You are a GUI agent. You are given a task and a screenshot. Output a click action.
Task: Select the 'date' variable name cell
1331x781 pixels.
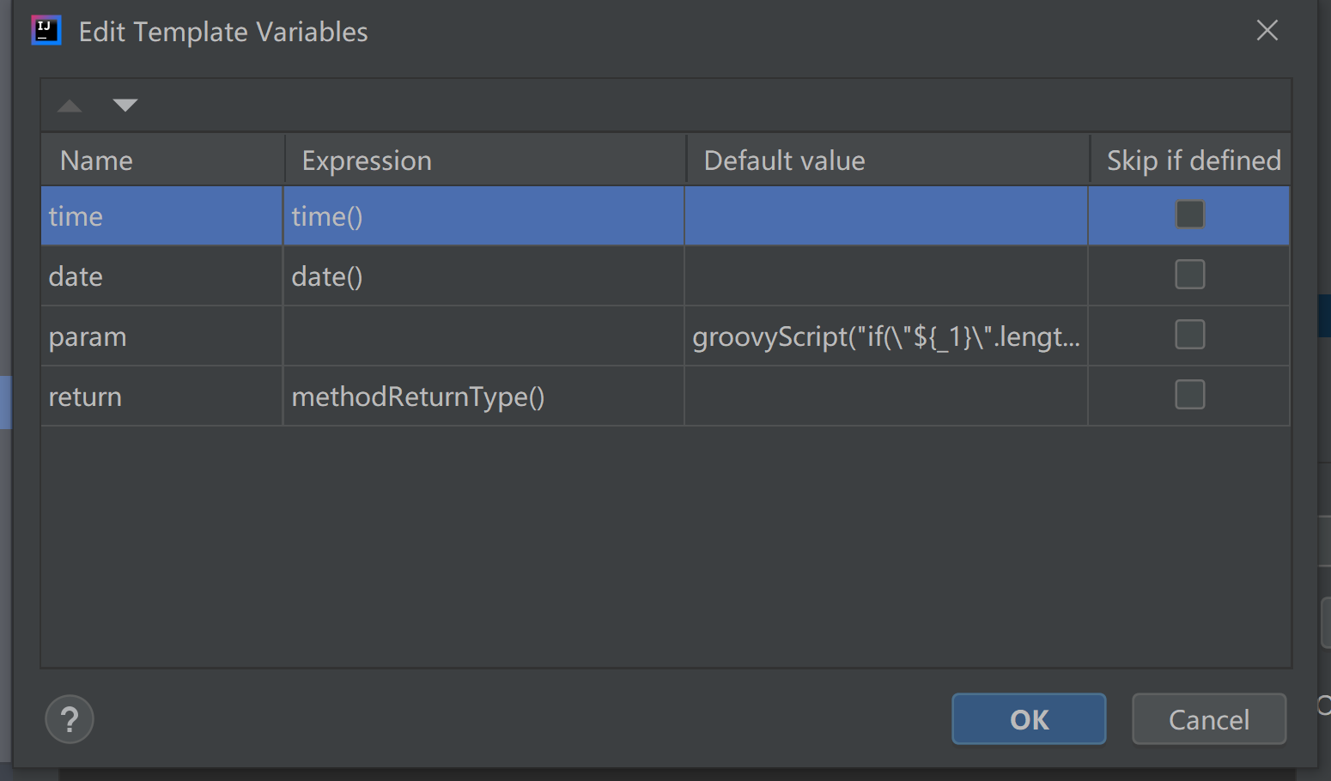tap(161, 276)
